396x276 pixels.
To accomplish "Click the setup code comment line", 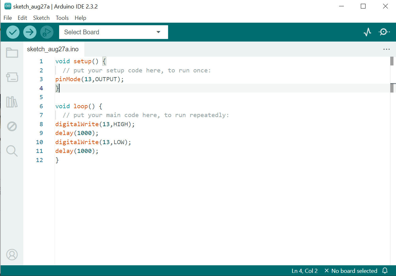I will [x=137, y=70].
